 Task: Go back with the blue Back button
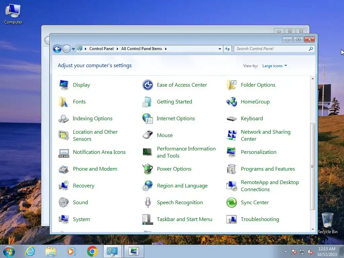coord(57,49)
